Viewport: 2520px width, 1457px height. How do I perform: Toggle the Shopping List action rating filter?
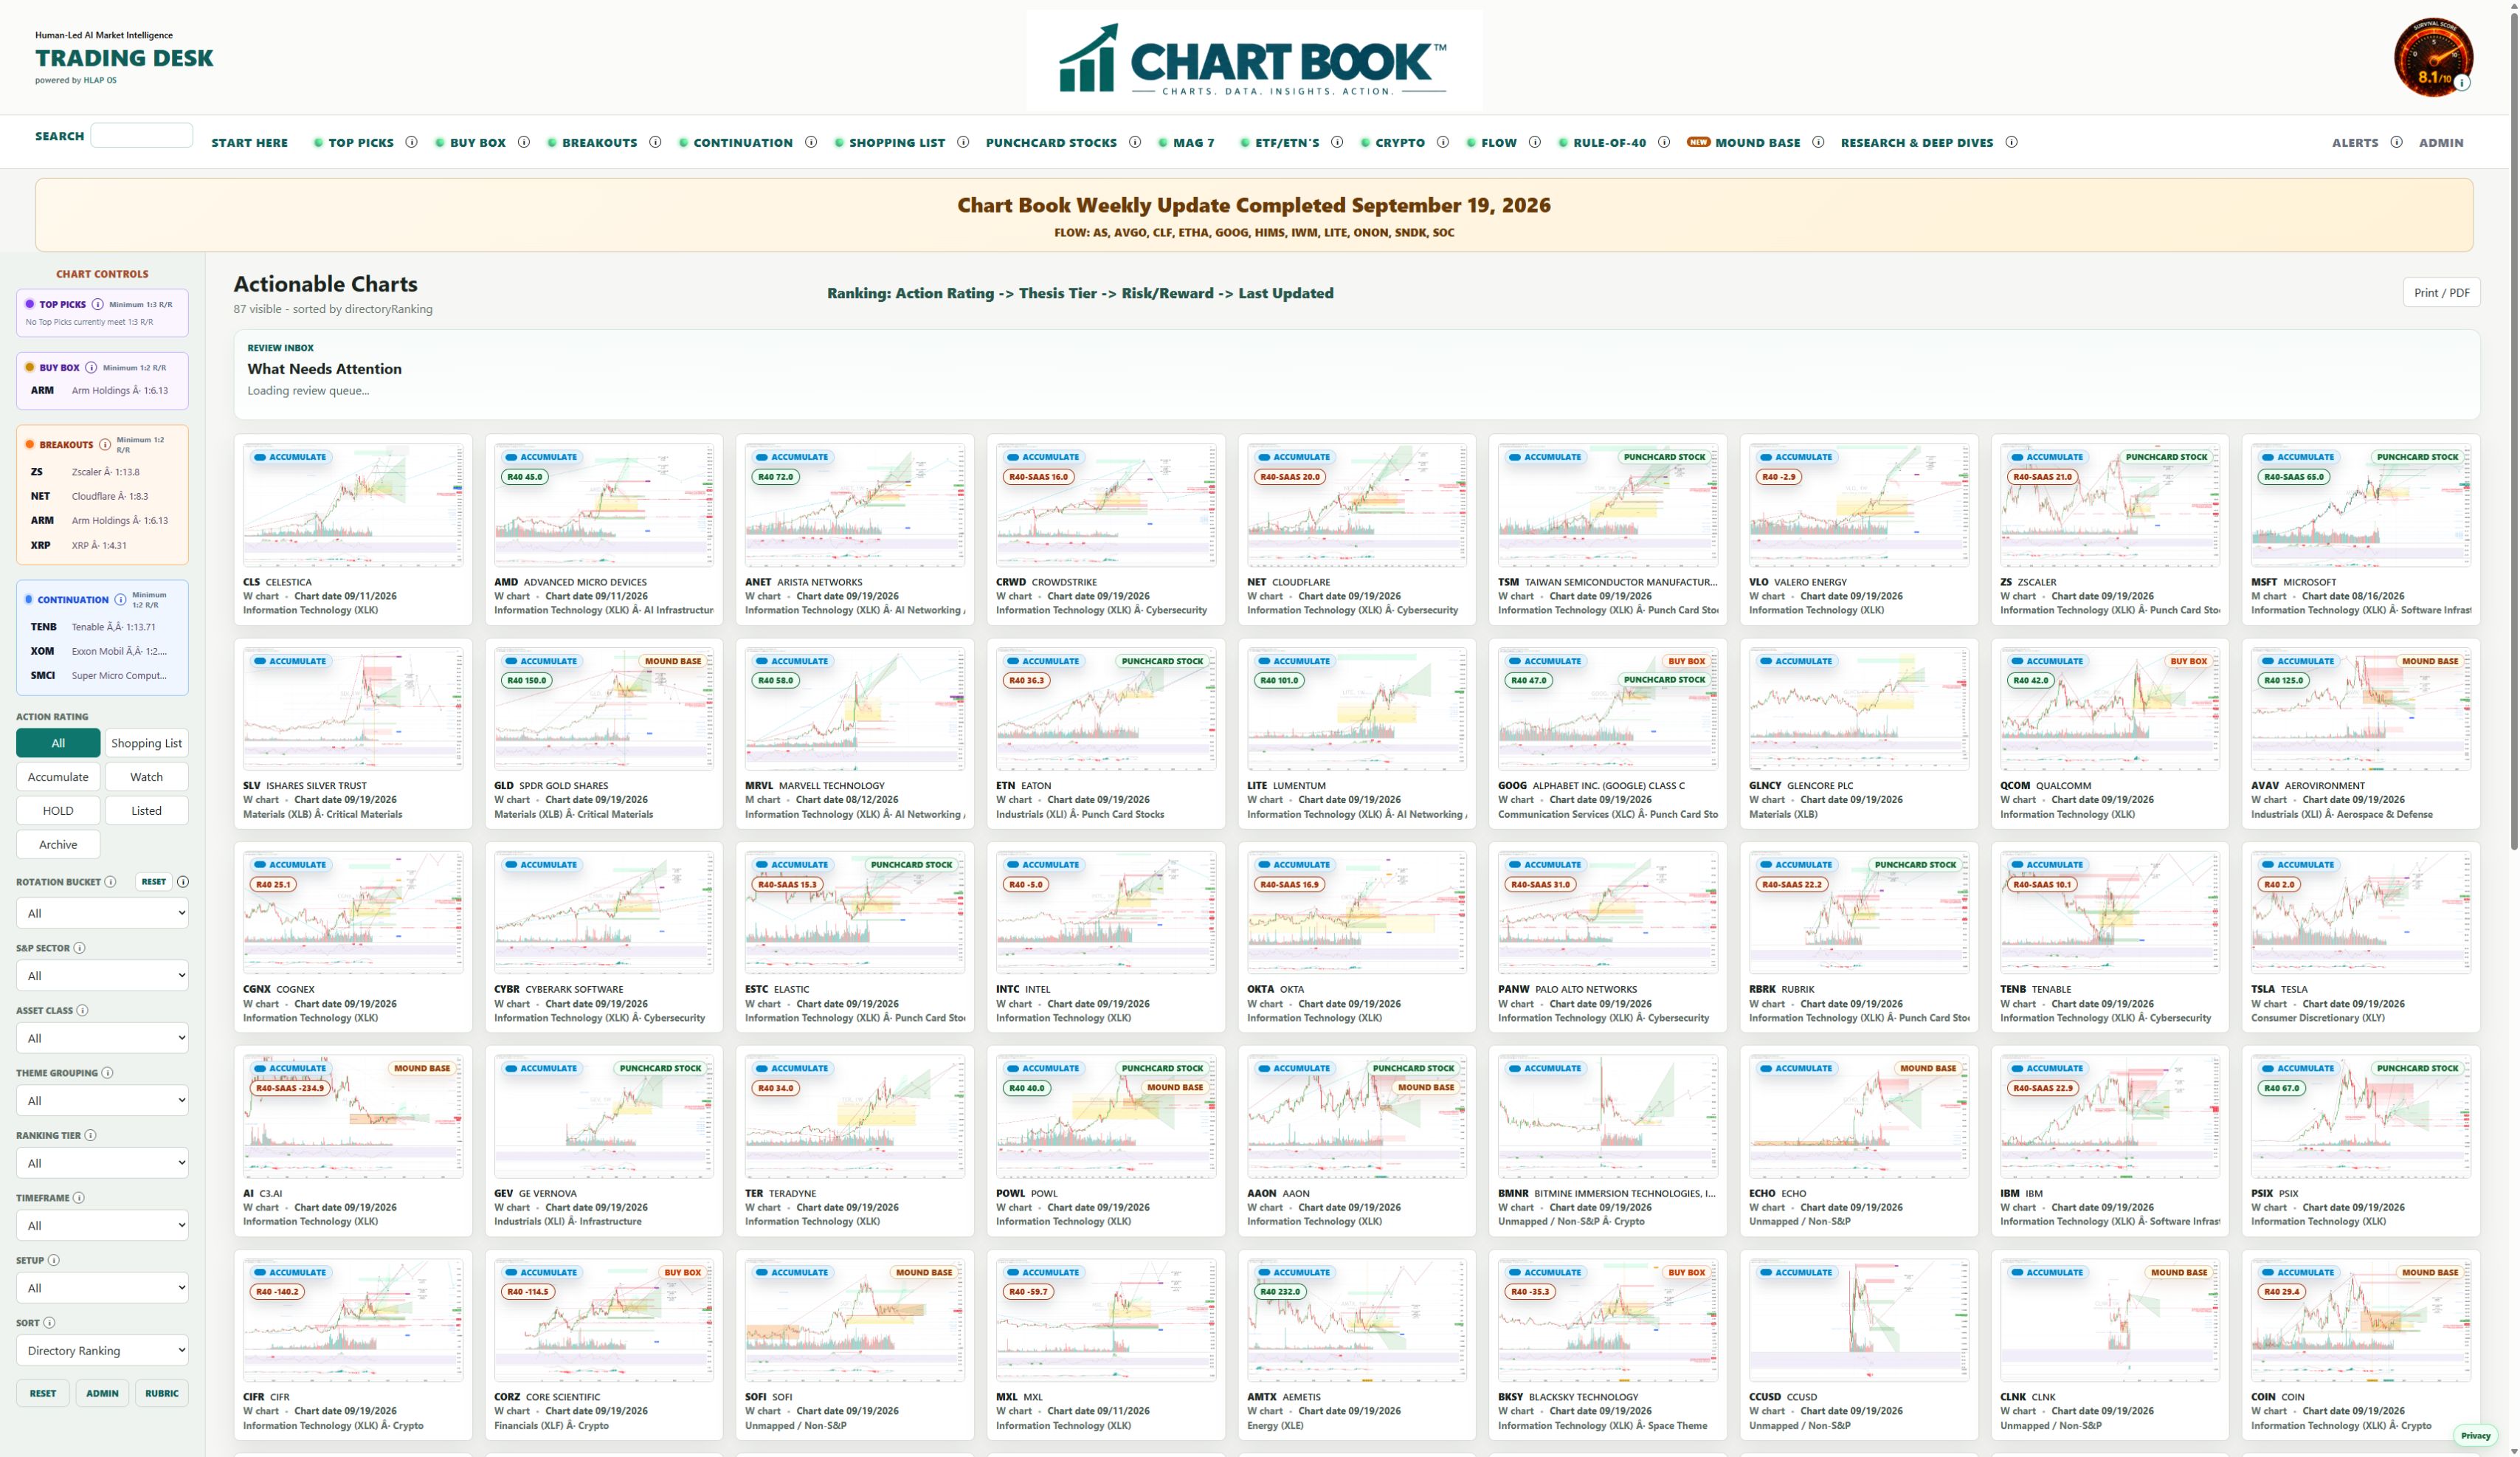[x=146, y=743]
